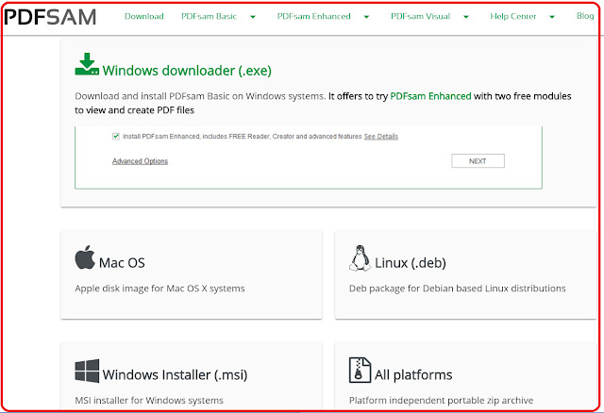Click the NEXT button
This screenshot has width=604, height=413.
coord(478,161)
